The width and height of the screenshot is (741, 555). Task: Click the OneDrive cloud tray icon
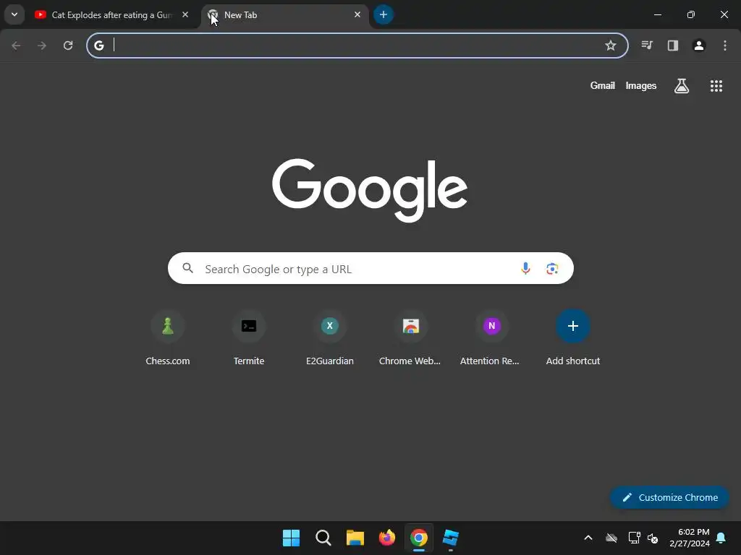(611, 538)
